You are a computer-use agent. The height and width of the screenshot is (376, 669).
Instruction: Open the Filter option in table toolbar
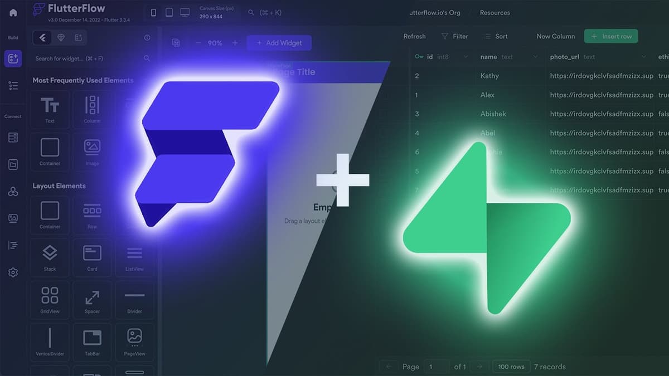454,36
